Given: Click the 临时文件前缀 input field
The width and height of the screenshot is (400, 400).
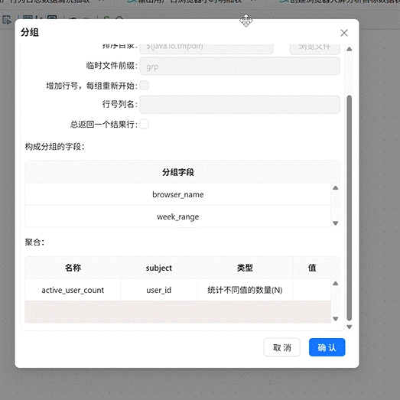Looking at the screenshot, I should [x=239, y=66].
